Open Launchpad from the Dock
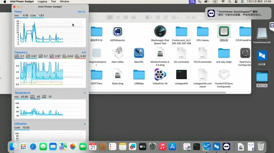Screen dimensions: 274x153 (23, 147)
